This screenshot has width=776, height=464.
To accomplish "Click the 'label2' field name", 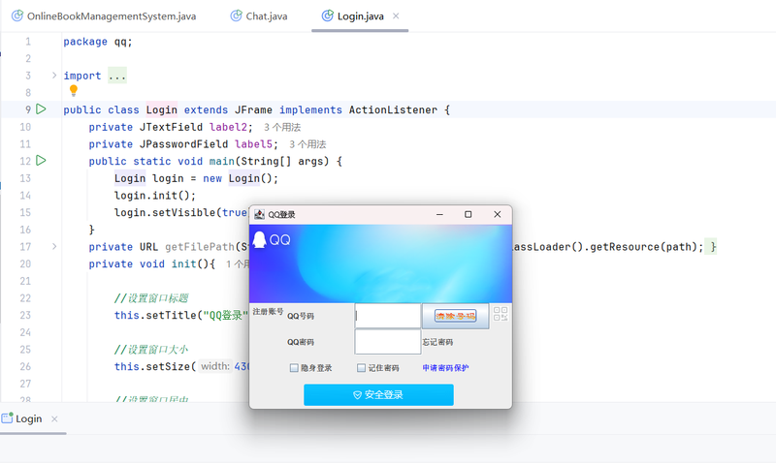I will (228, 127).
